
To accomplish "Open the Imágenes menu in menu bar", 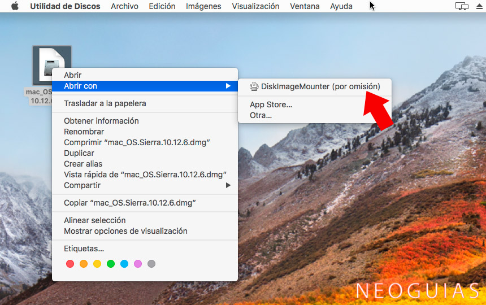I will tap(203, 6).
